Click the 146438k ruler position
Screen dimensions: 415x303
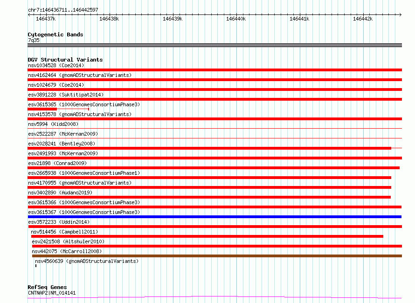109,19
